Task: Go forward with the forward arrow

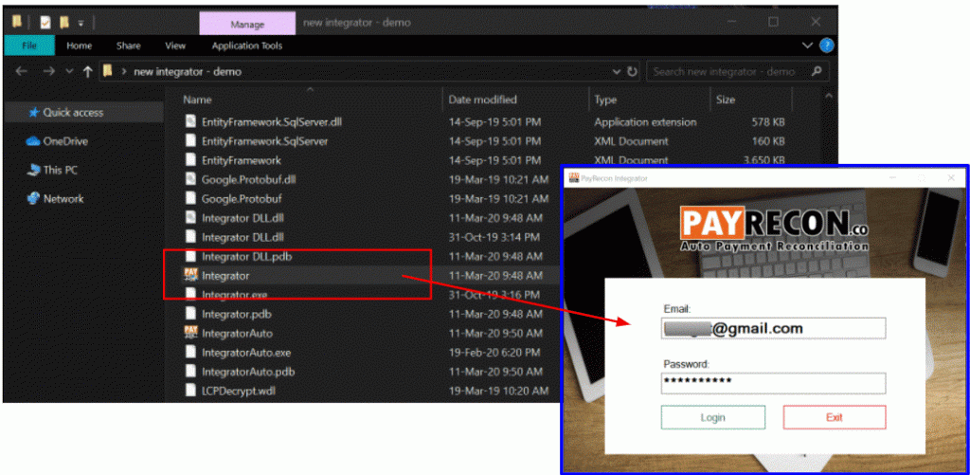Action: point(49,71)
